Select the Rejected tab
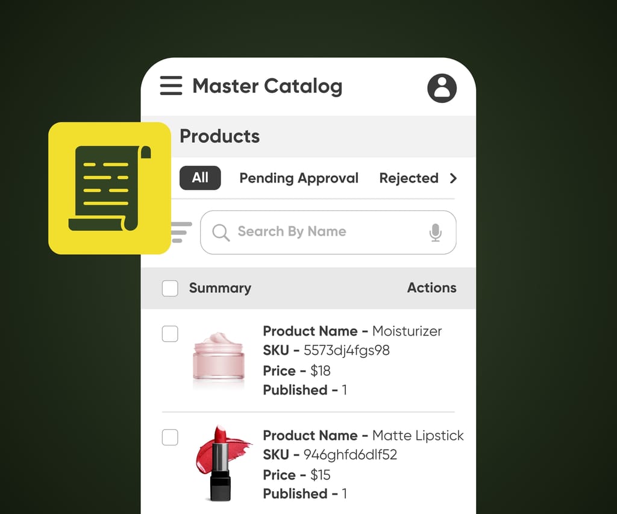Screen dimensions: 617x514 [409, 178]
